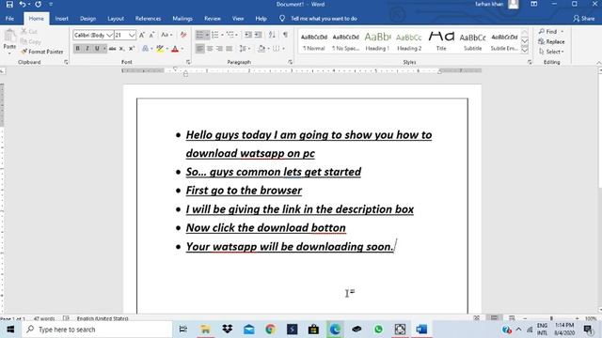This screenshot has width=602, height=338.
Task: Apply the Subtitle style
Action: (x=472, y=41)
